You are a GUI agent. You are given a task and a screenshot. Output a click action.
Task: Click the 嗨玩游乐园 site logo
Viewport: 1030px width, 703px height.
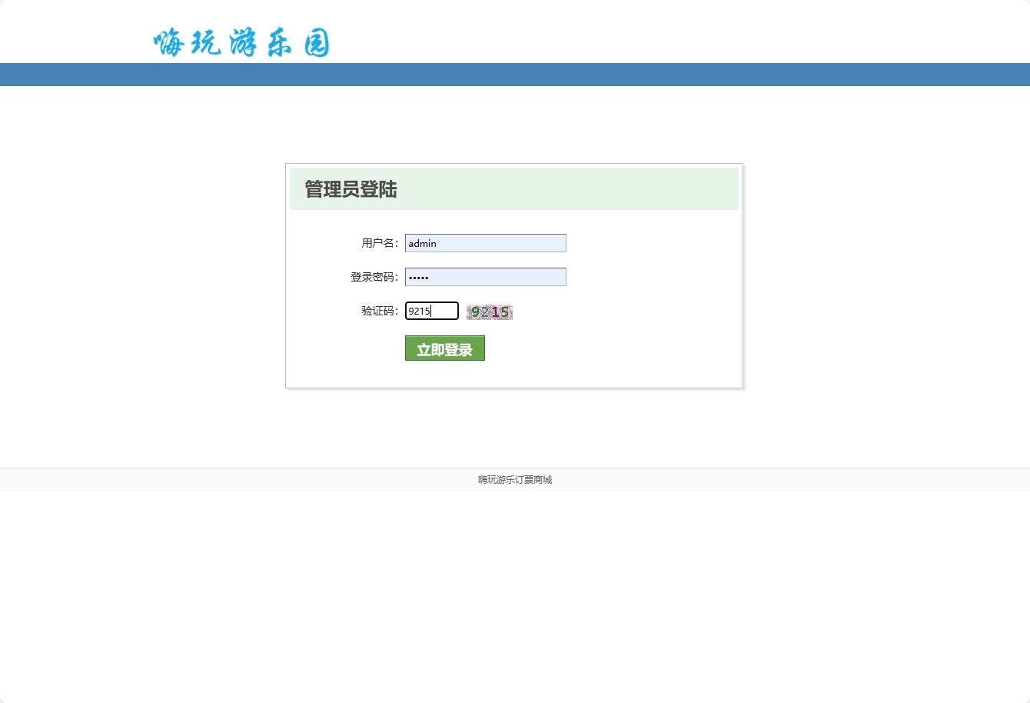(x=241, y=42)
